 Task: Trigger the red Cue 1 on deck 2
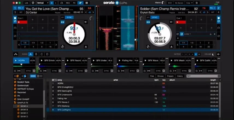(x=181, y=22)
